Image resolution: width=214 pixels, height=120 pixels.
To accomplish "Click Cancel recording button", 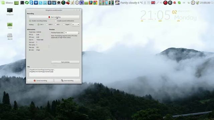I will [x=40, y=81].
